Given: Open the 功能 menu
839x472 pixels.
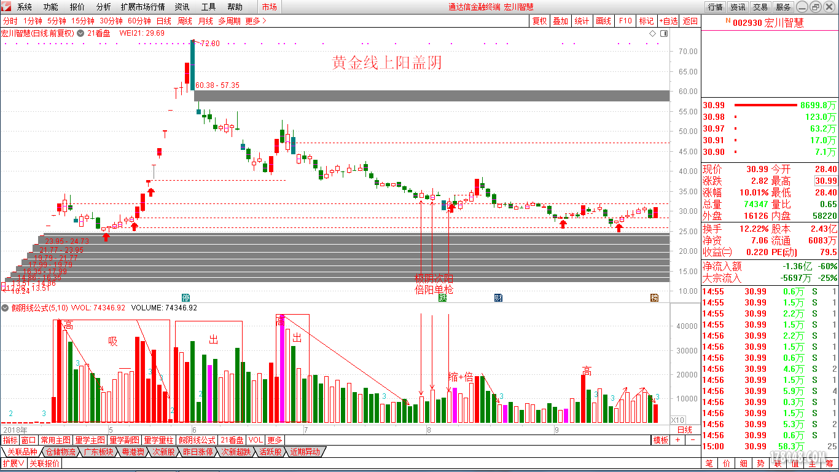Looking at the screenshot, I should (x=51, y=7).
